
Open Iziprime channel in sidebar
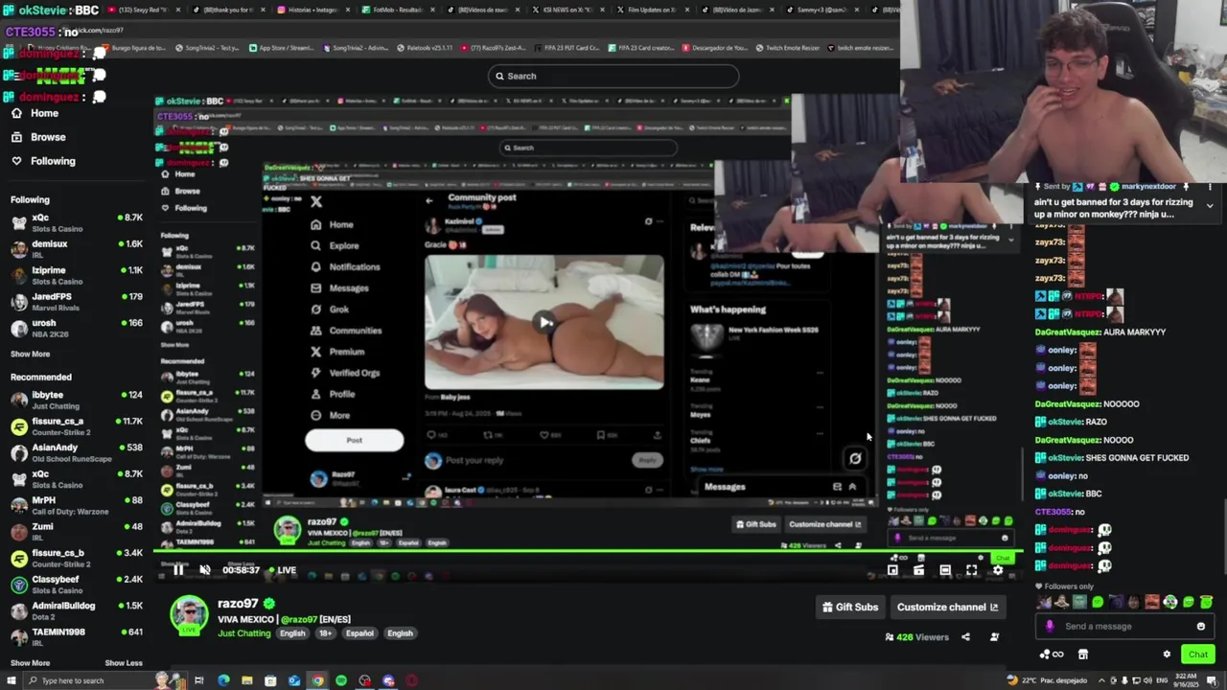point(76,275)
